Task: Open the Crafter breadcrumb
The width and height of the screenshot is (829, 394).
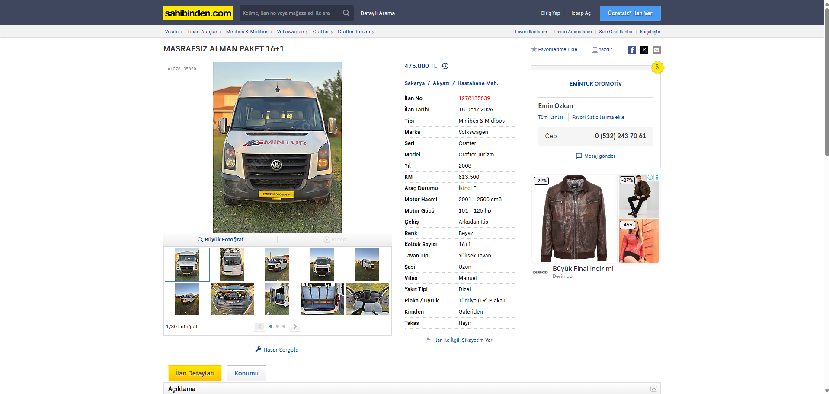Action: (x=321, y=32)
